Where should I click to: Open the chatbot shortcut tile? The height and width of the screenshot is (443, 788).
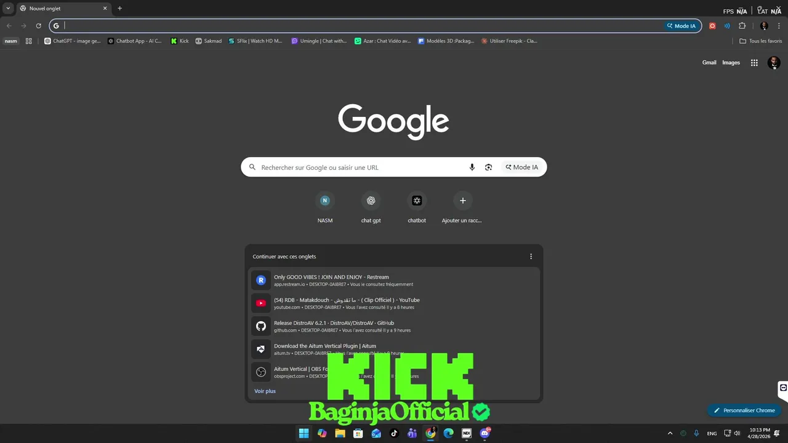(417, 207)
